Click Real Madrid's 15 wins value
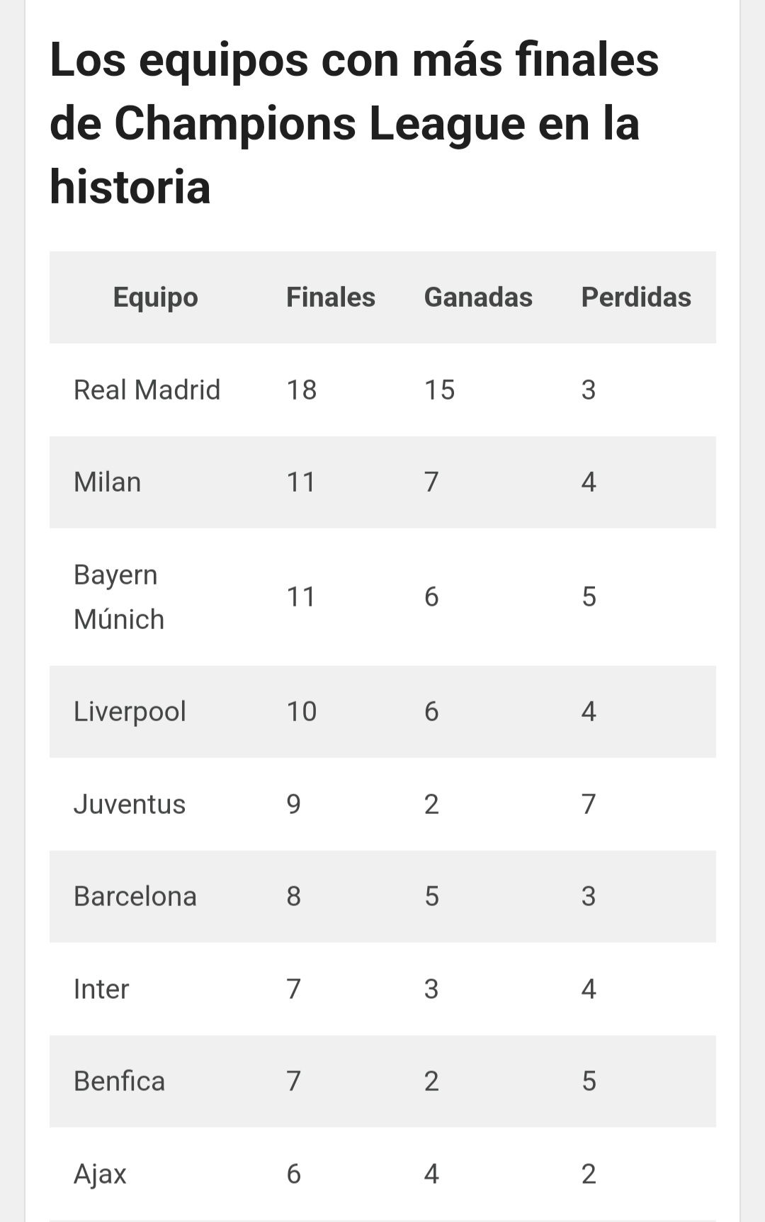This screenshot has width=765, height=1222. coord(439,390)
